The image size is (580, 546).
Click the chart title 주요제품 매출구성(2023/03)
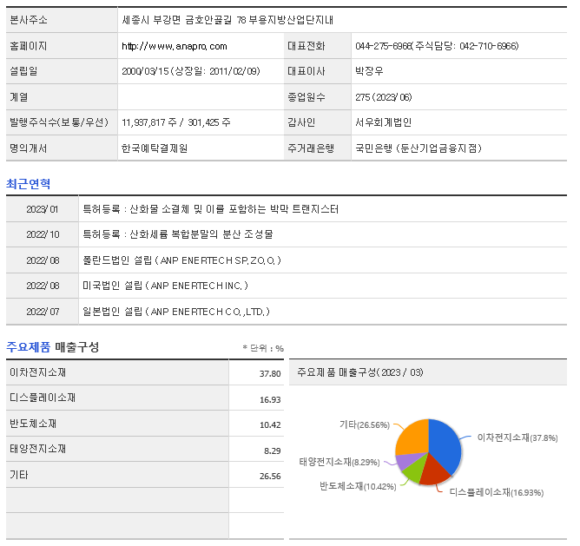click(360, 372)
